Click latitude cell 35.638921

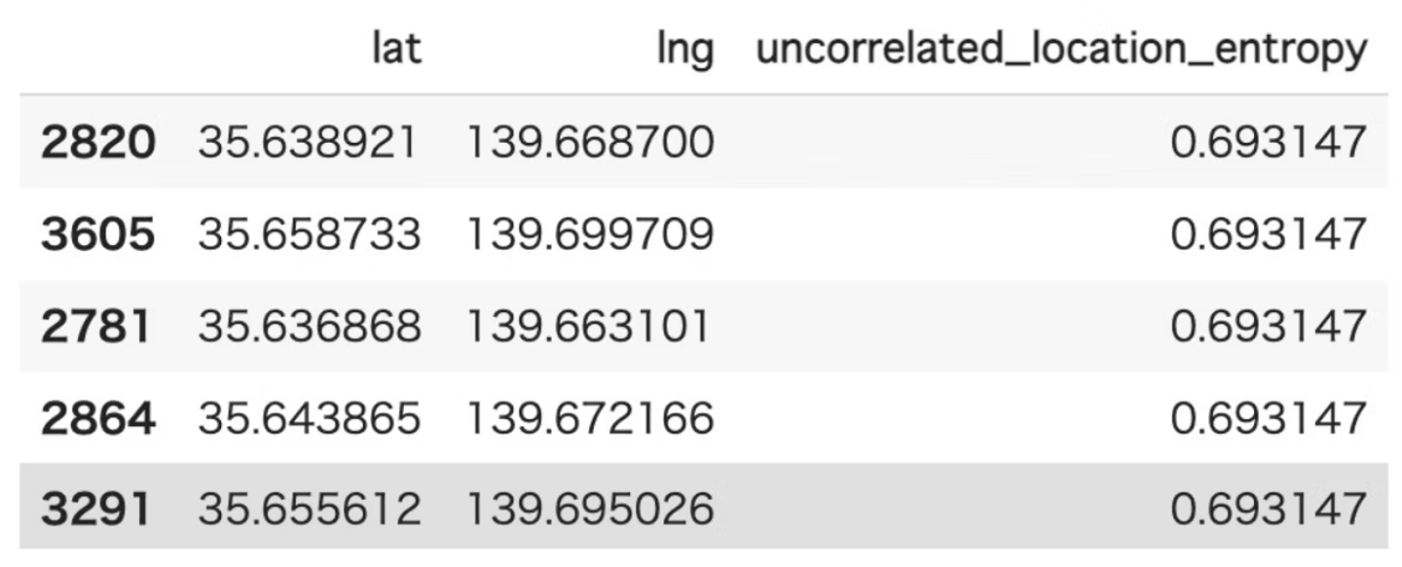coord(309,143)
